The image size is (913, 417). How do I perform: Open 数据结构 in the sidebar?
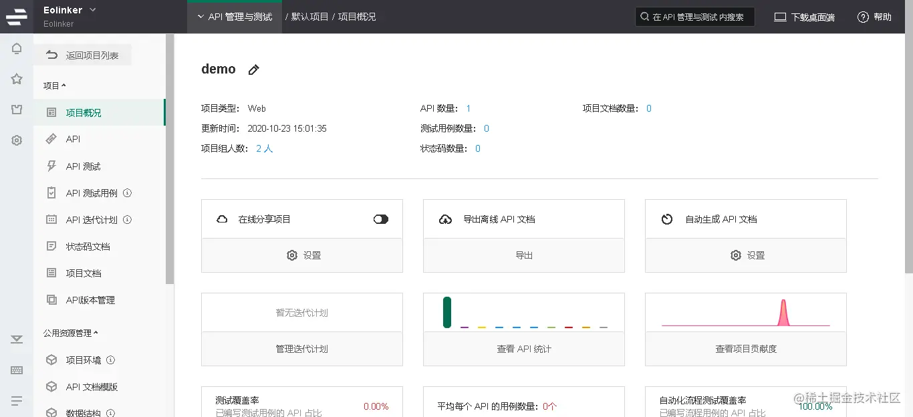(99, 410)
